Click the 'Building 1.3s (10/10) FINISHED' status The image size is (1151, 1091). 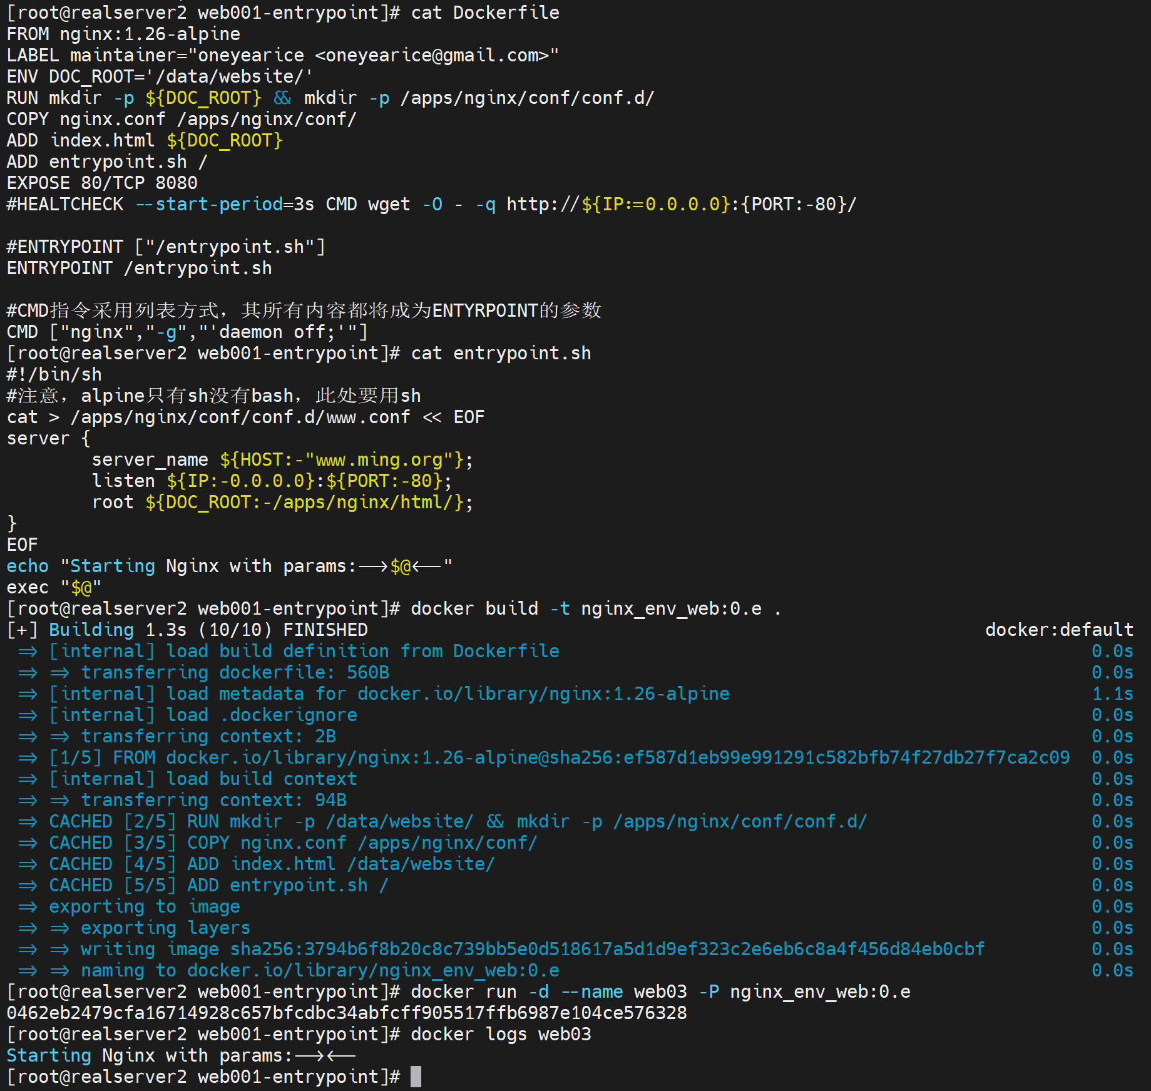(x=208, y=630)
